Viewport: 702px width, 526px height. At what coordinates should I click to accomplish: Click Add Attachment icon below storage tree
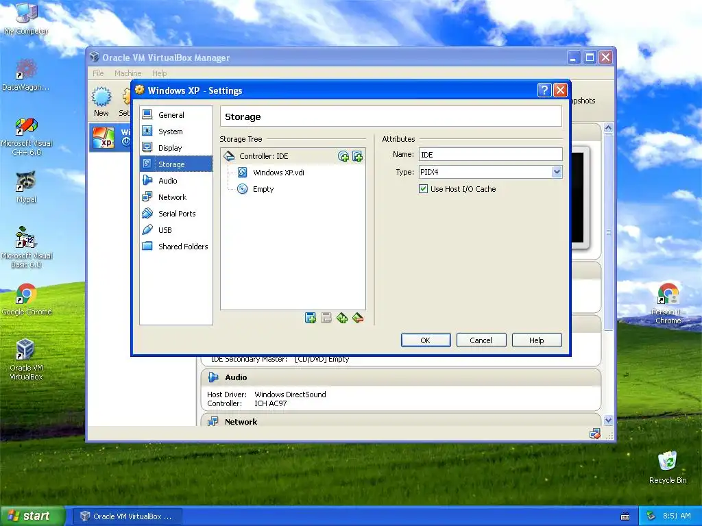(x=342, y=318)
